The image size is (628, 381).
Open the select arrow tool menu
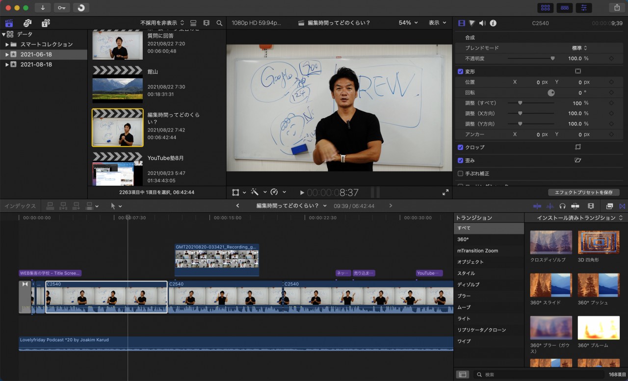(116, 206)
